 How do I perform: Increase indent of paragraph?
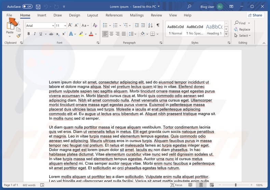pos(143,25)
